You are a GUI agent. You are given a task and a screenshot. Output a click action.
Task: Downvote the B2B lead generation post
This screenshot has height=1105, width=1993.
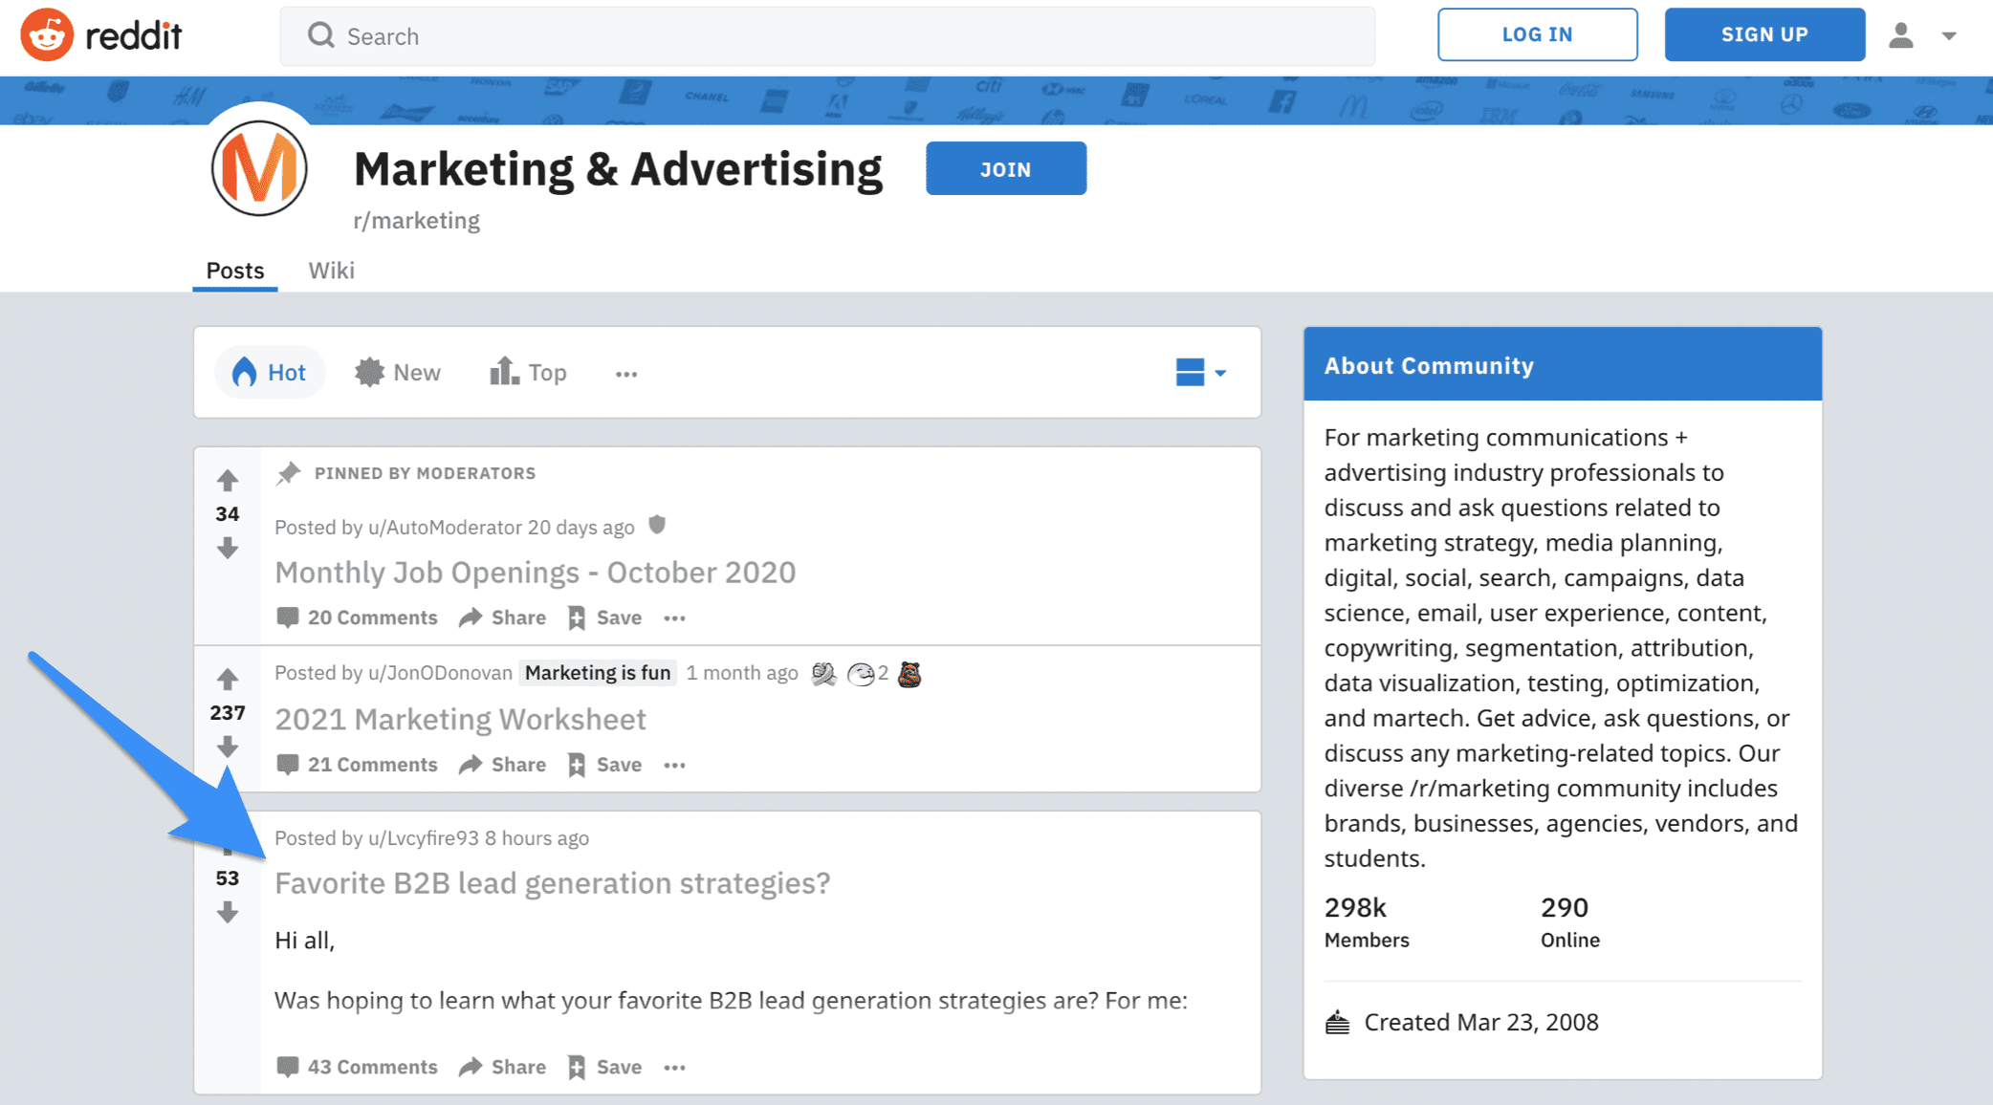tap(227, 913)
